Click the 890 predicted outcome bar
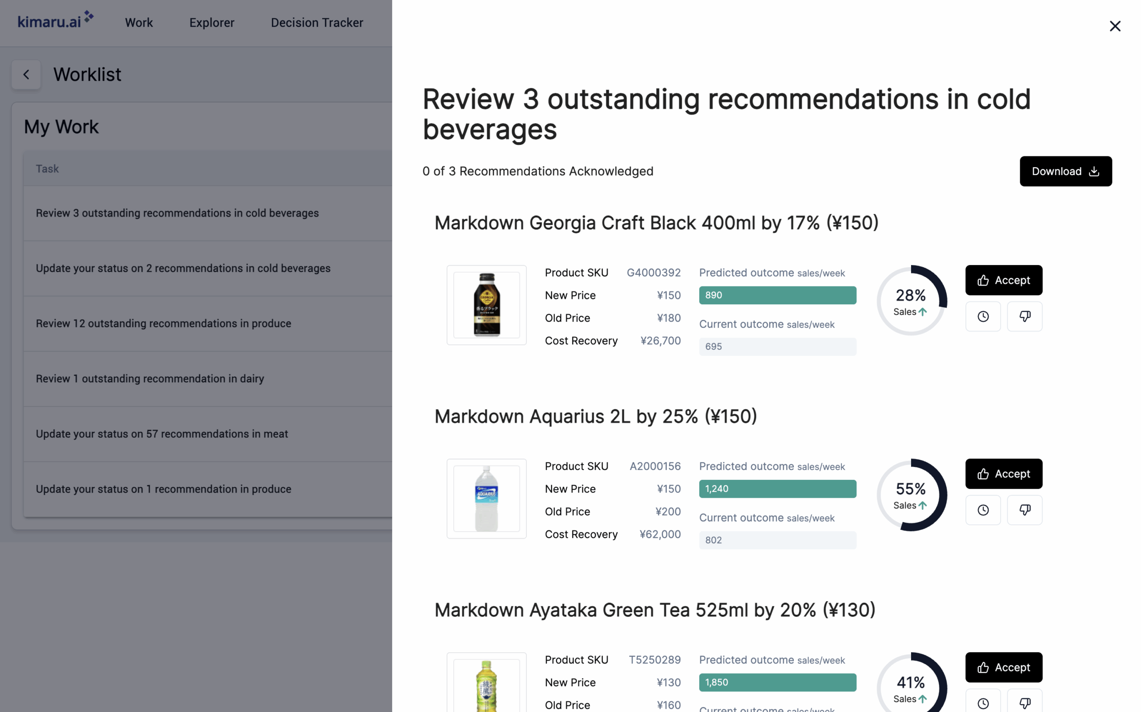 pos(777,295)
